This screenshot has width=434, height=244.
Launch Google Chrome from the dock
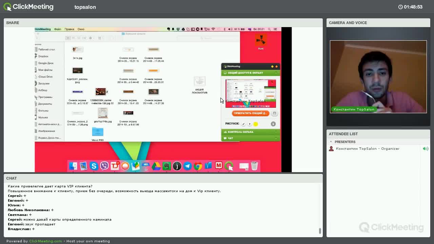(198, 166)
